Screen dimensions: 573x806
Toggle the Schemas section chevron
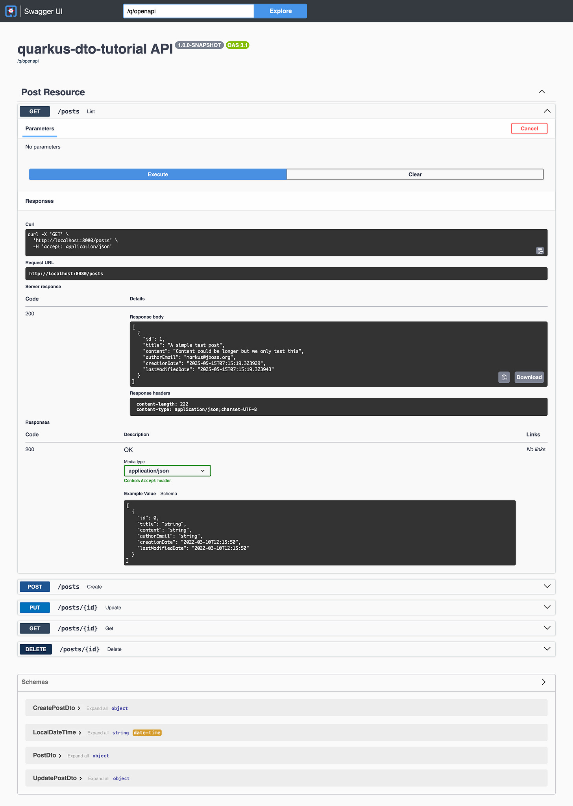pyautogui.click(x=543, y=682)
